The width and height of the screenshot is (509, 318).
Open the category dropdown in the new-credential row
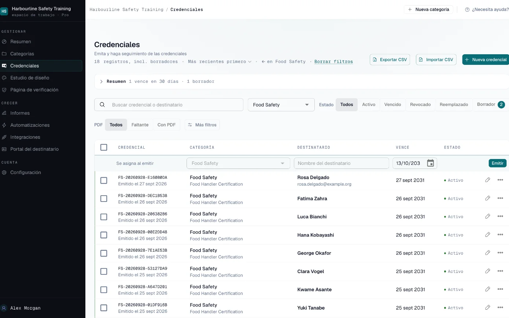click(x=238, y=163)
